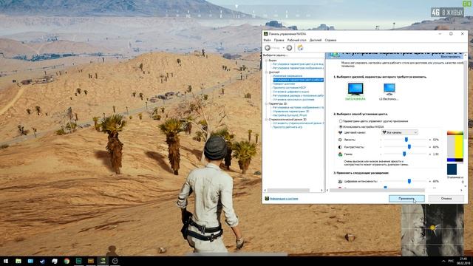Open desktop size and position tree item

coord(298,95)
